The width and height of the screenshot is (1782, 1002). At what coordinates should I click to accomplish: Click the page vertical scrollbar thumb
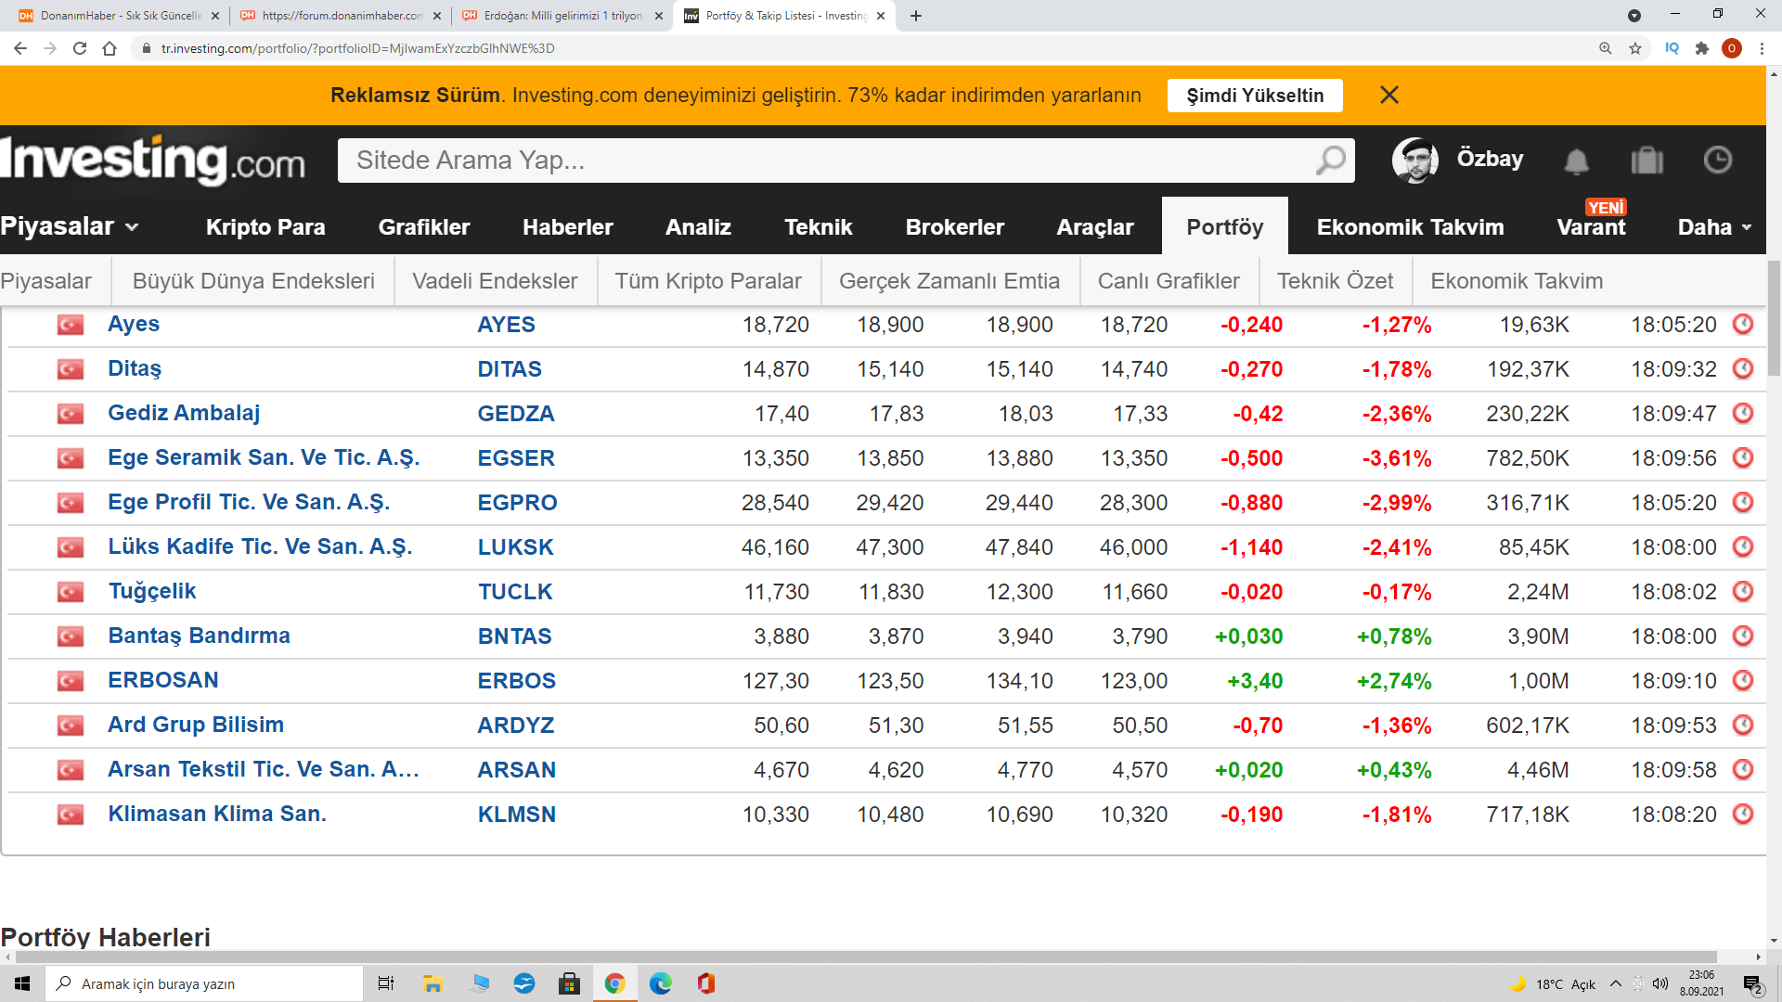(x=1774, y=318)
